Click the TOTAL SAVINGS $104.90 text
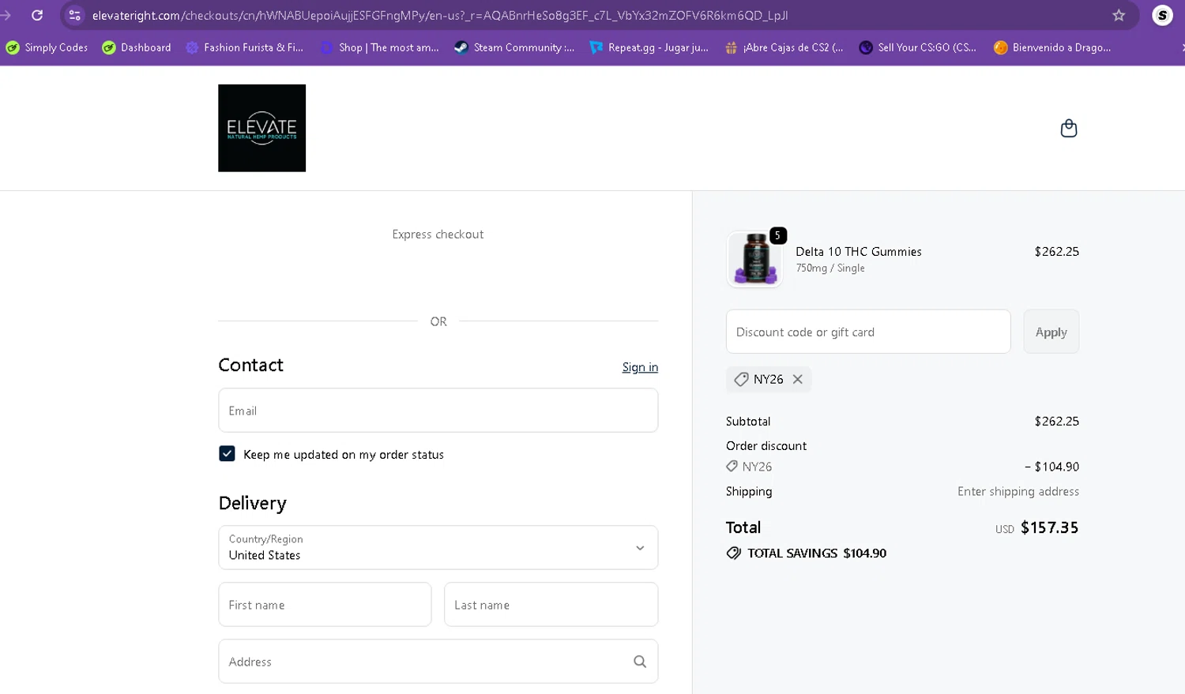 click(817, 553)
